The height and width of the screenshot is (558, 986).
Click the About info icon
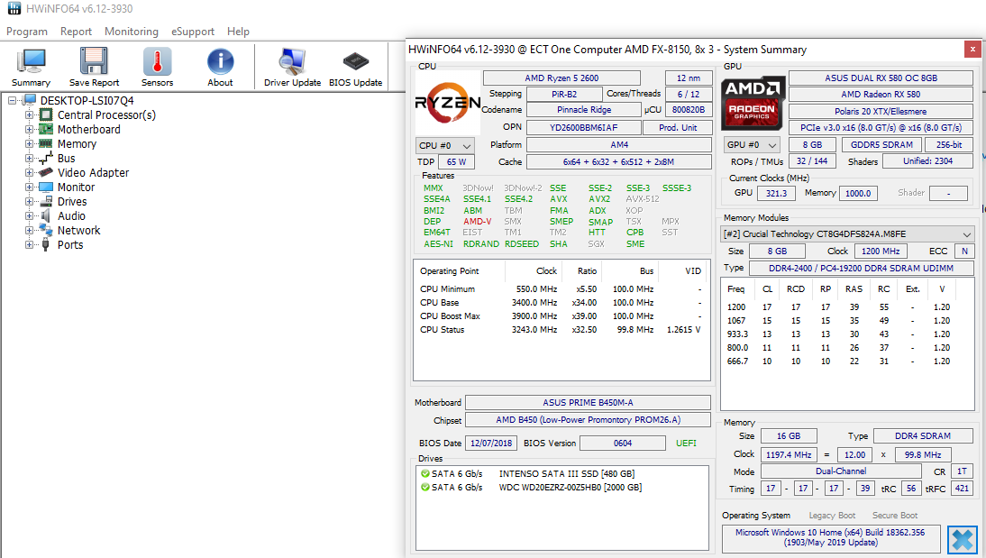click(220, 61)
